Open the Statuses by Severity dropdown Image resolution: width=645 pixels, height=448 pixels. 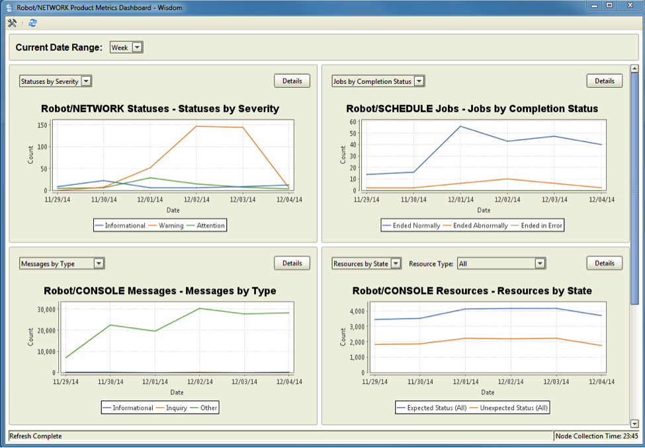(x=55, y=81)
